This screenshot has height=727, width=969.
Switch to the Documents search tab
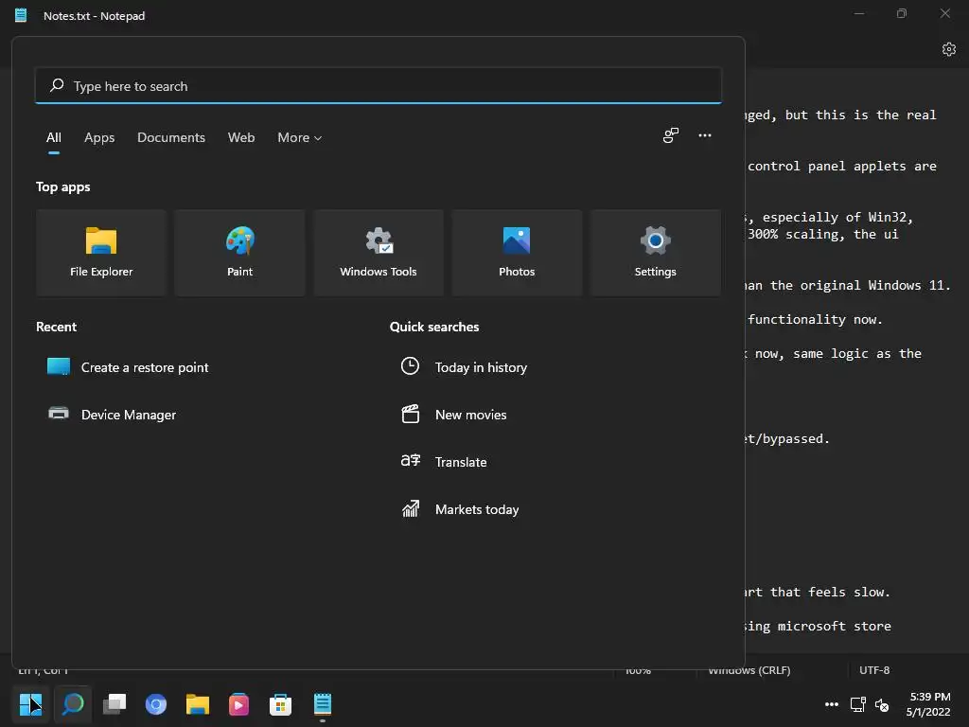tap(171, 137)
